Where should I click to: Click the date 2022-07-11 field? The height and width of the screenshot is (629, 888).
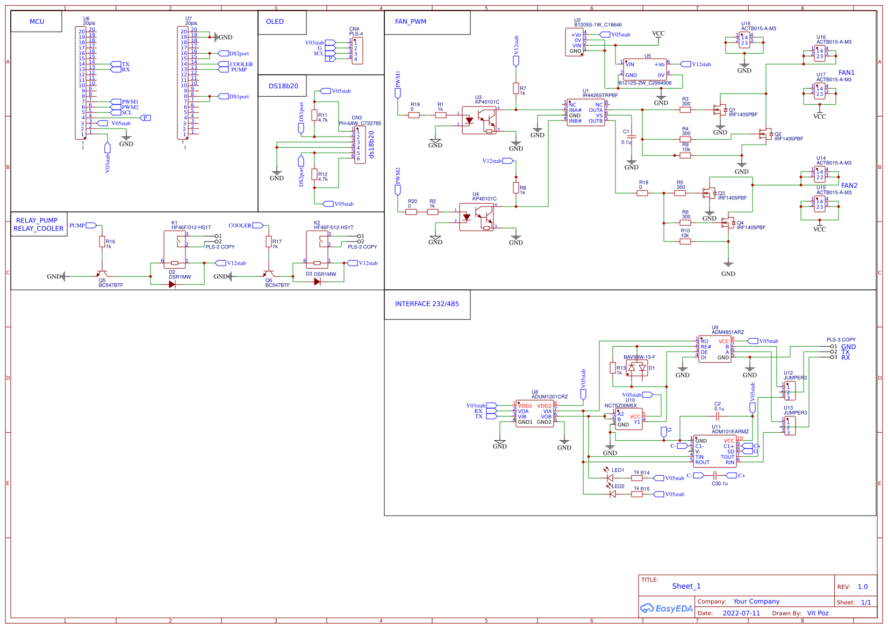coord(741,613)
